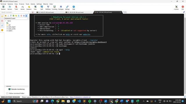Click the Split toolbar button
The width and height of the screenshot is (186, 104).
[x=42, y=8]
